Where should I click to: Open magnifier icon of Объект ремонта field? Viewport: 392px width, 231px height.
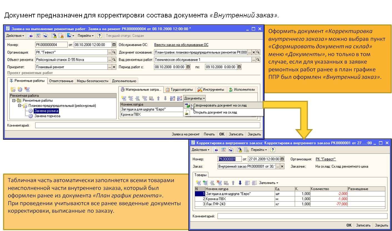(114, 59)
